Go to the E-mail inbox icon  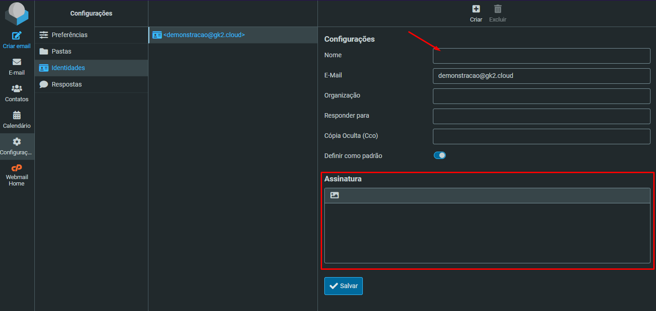[17, 62]
